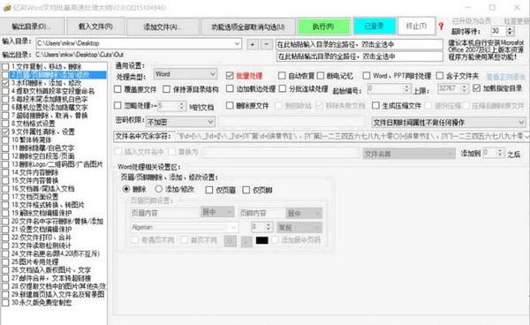The image size is (530, 325).
Task: Select list row 4.提取文档首段非空段重命名
Action: pos(54,91)
